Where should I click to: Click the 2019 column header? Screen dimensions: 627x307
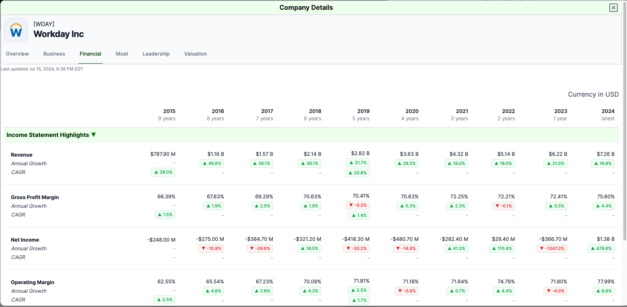pos(363,111)
